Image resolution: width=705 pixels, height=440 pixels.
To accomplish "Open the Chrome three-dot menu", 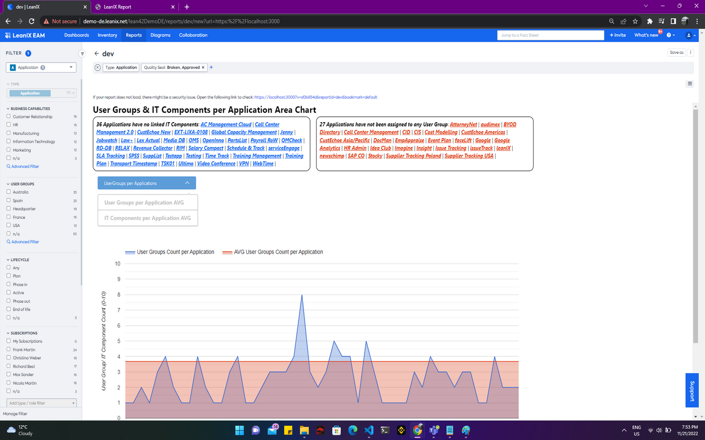I will pos(697,21).
